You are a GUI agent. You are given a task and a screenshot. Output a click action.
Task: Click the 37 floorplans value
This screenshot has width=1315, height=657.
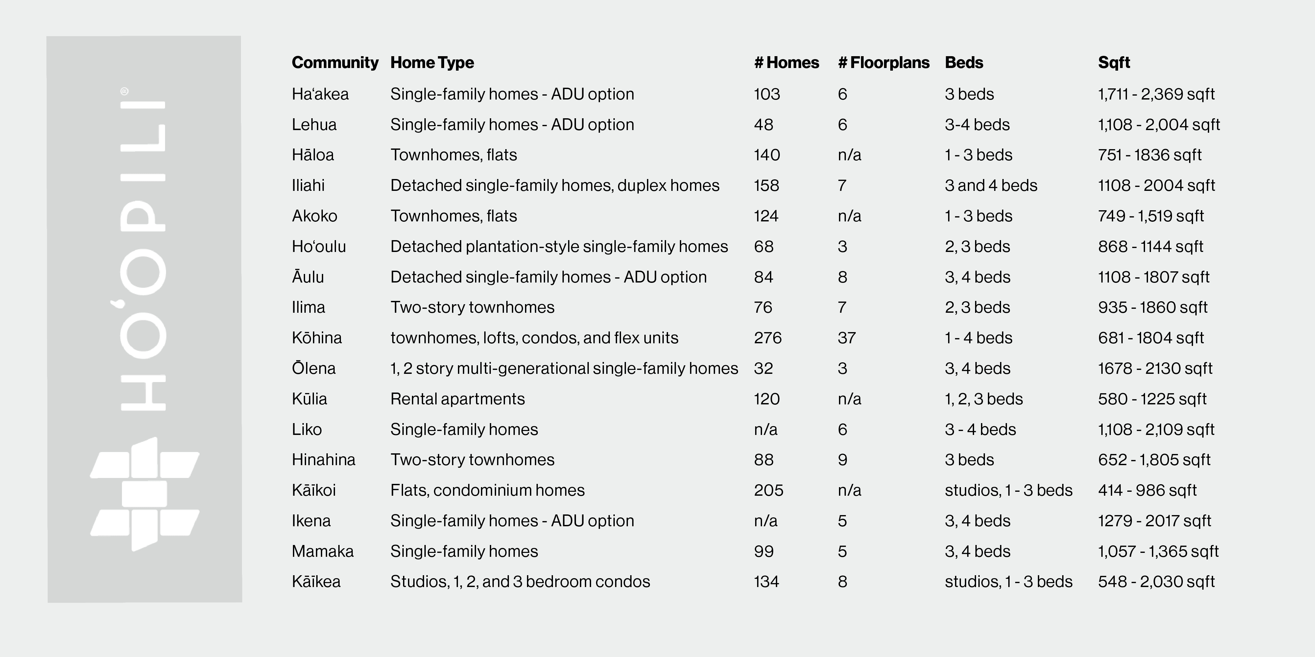coord(847,338)
